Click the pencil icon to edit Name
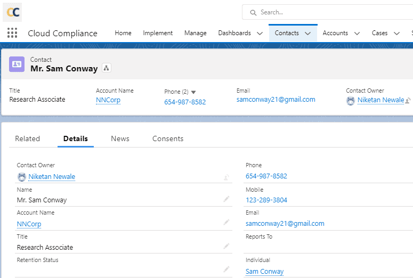Viewport: 413px width, 278px height. tap(226, 199)
